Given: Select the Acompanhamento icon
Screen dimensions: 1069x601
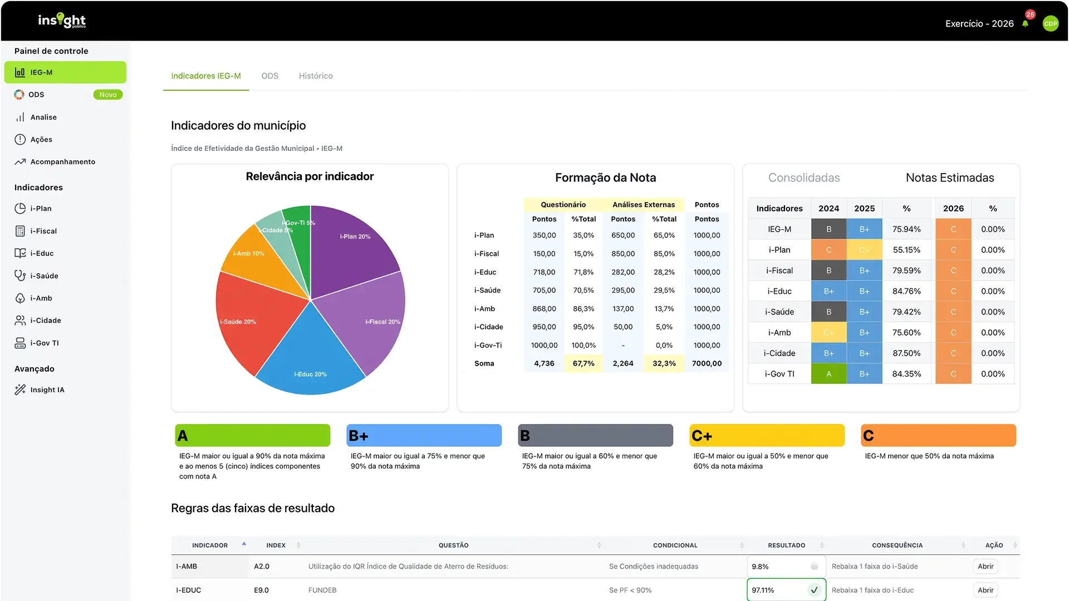Looking at the screenshot, I should [x=20, y=161].
